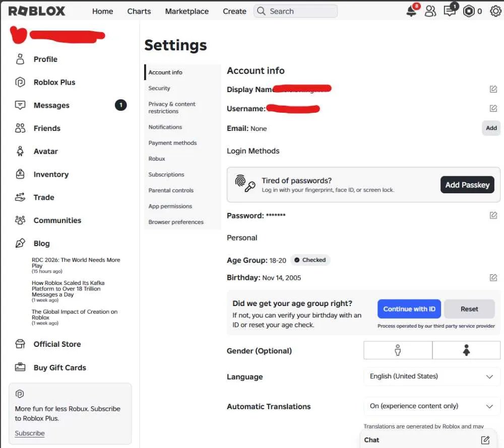Select the female gender option
Screen dimensions: 504x448
pyautogui.click(x=466, y=350)
